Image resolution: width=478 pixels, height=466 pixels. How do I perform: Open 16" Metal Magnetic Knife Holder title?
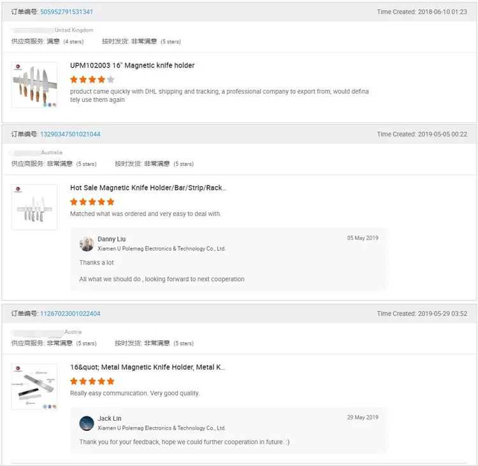pyautogui.click(x=147, y=367)
